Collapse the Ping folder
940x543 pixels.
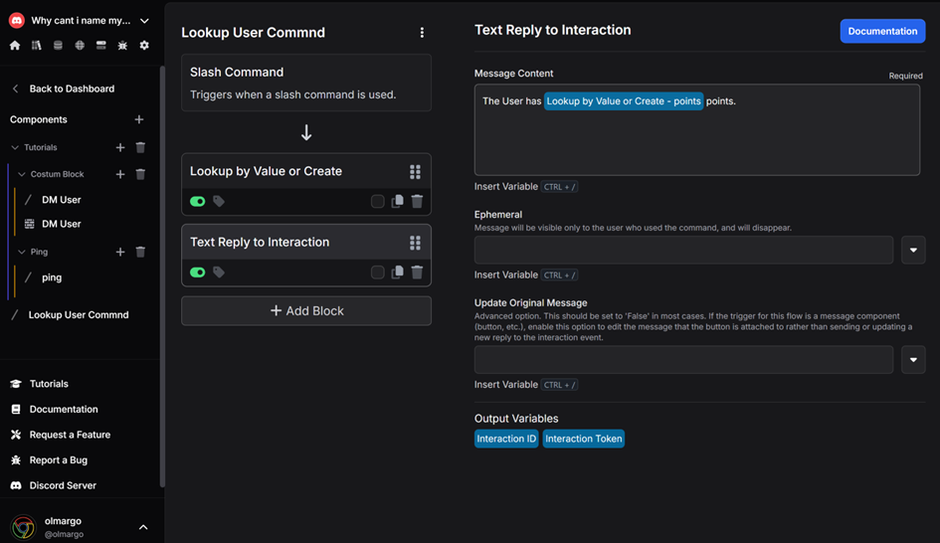pyautogui.click(x=22, y=252)
